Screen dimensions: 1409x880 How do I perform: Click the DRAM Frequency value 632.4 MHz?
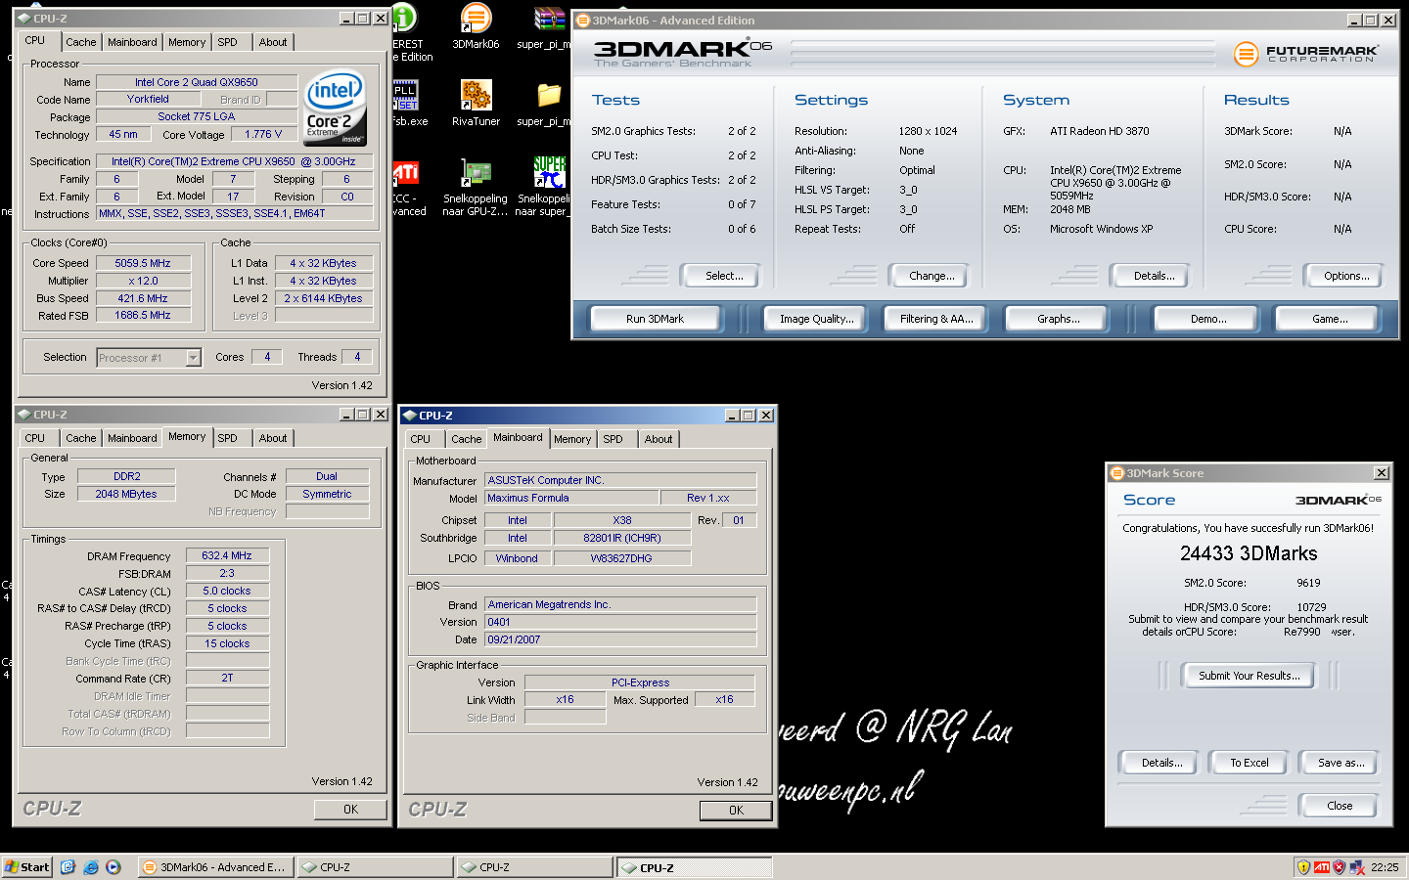pos(227,555)
